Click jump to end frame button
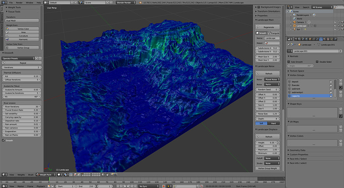This screenshot has height=188, width=344. (x=136, y=186)
